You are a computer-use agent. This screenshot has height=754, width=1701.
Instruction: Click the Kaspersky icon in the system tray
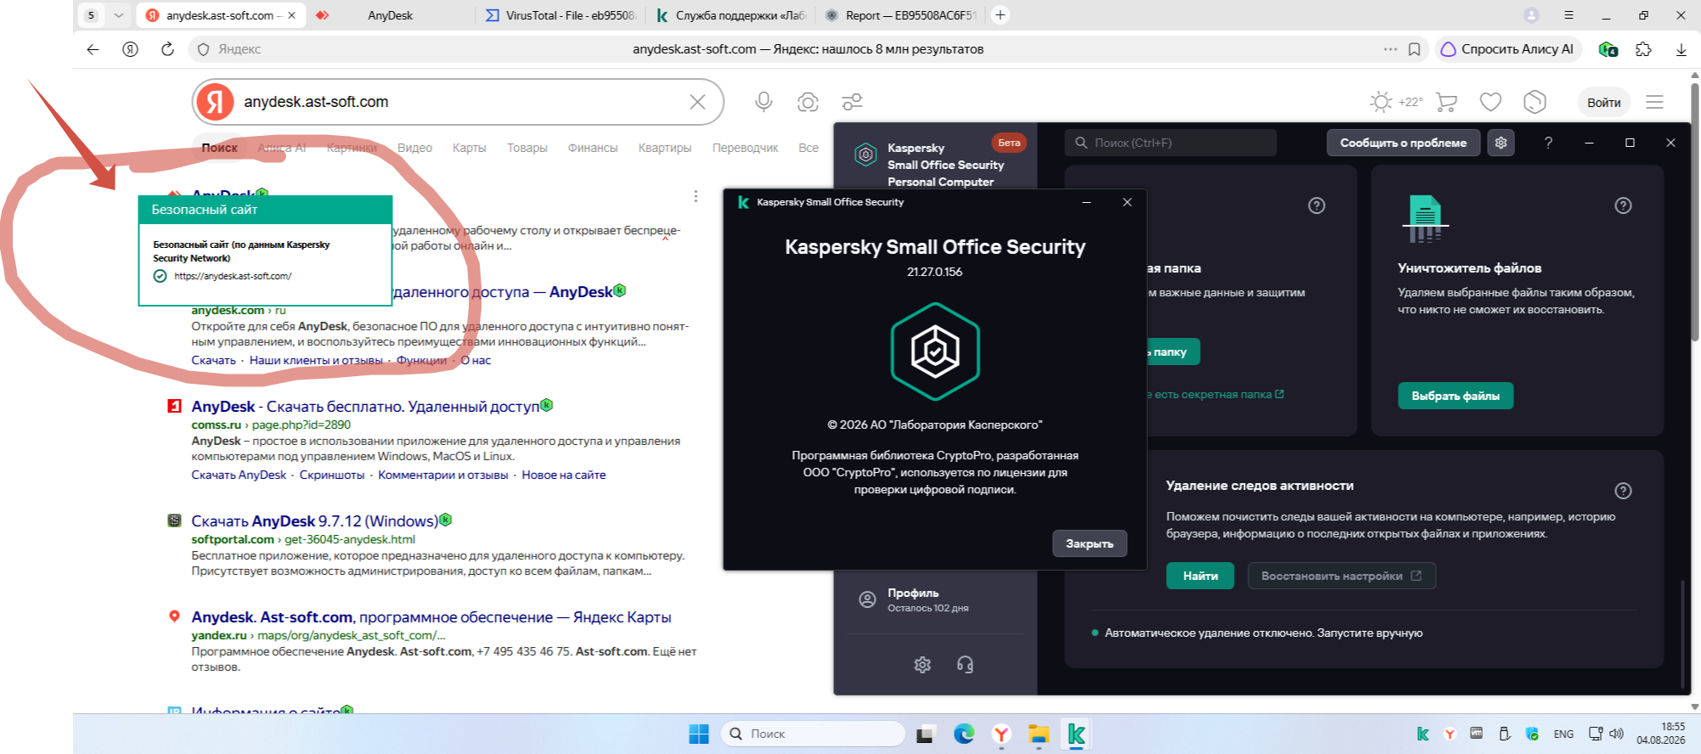pos(1422,734)
